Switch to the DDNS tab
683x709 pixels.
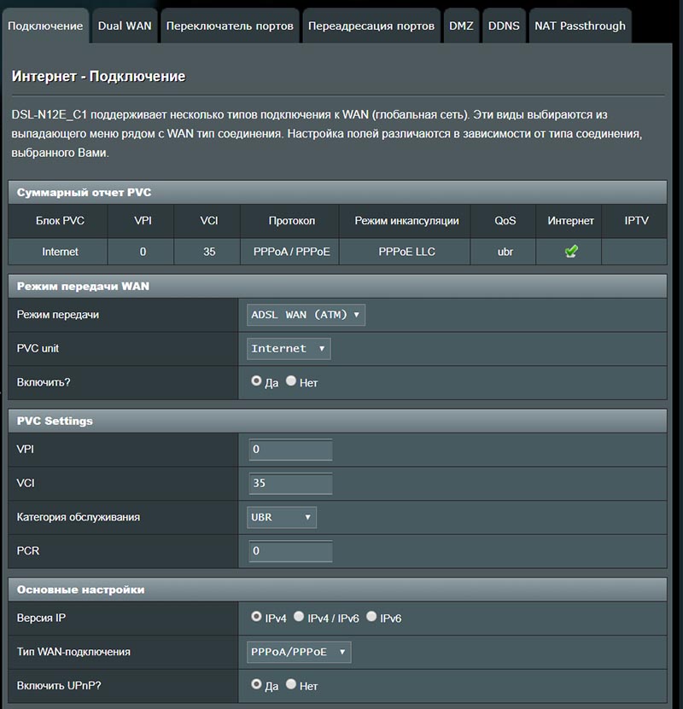[504, 26]
